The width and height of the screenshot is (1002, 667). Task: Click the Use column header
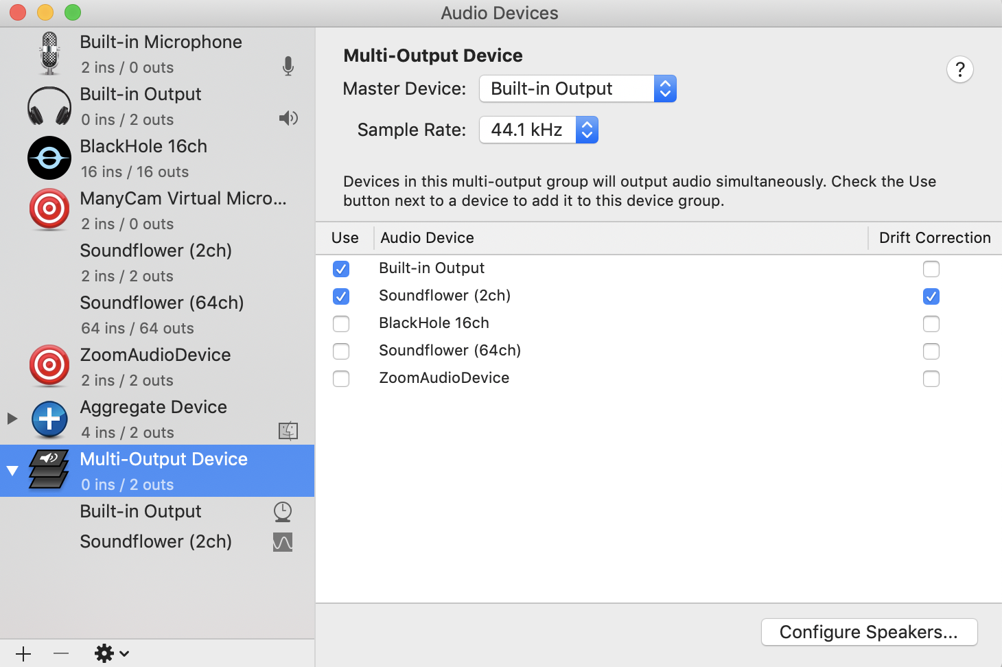tap(345, 237)
